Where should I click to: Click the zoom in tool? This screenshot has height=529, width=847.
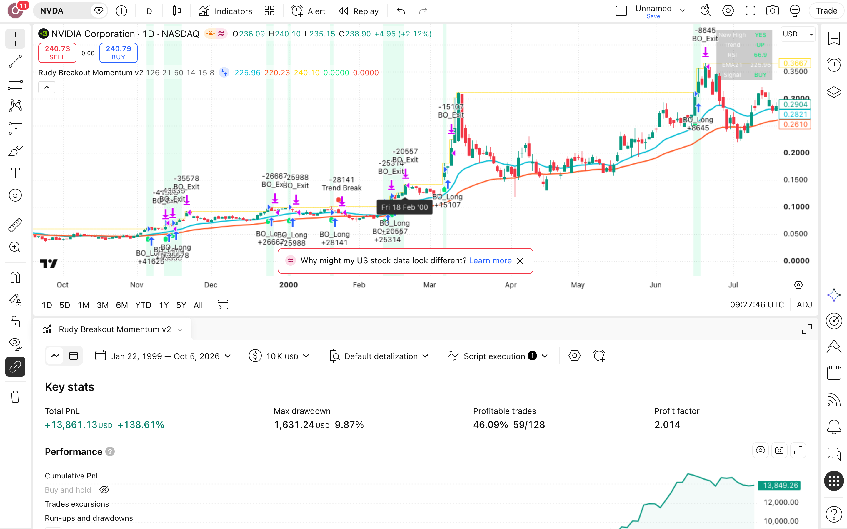(15, 247)
